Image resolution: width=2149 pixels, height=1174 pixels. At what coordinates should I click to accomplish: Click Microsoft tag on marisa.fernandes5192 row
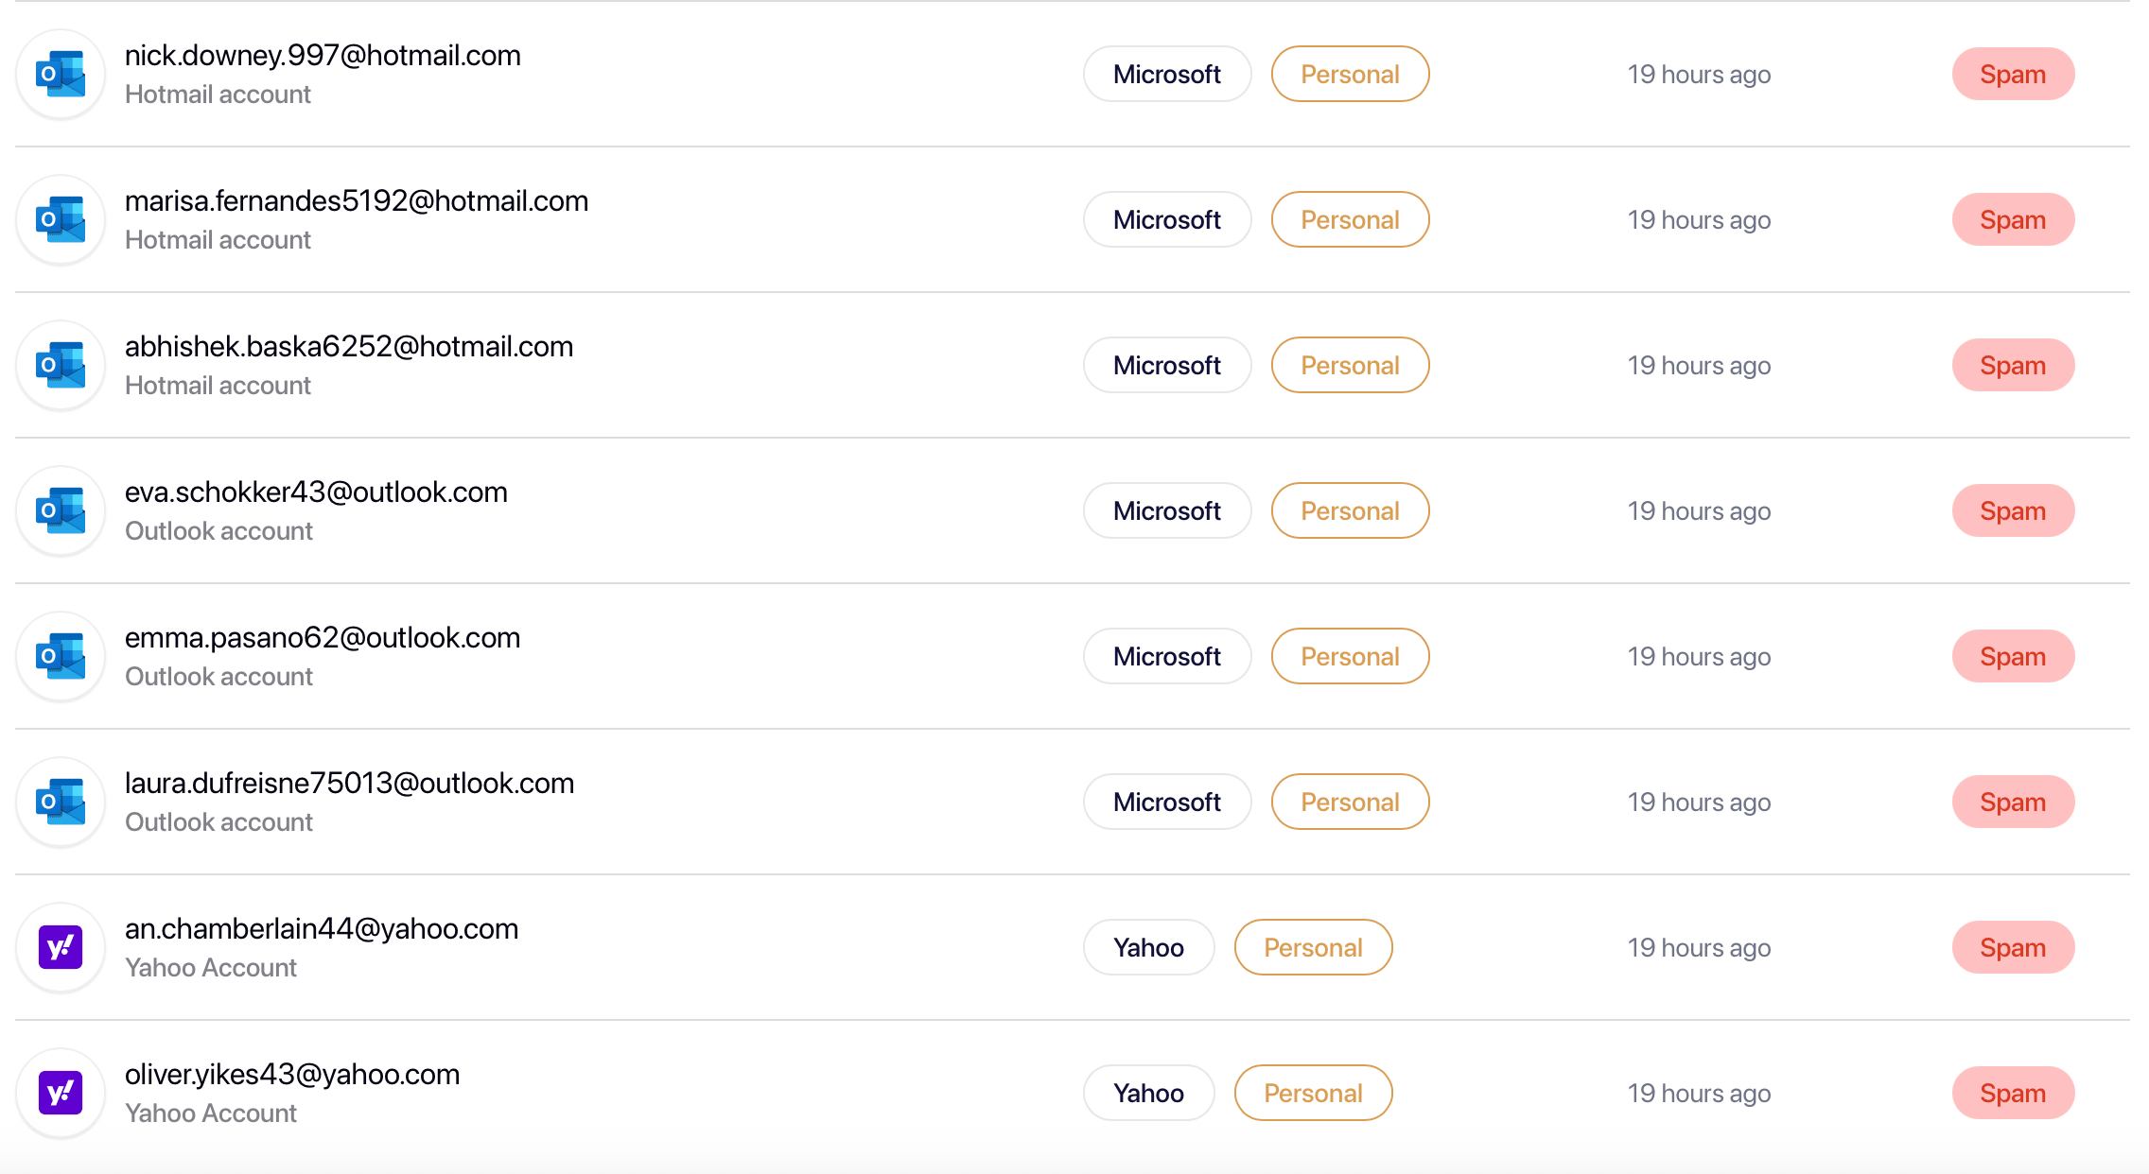click(1167, 220)
